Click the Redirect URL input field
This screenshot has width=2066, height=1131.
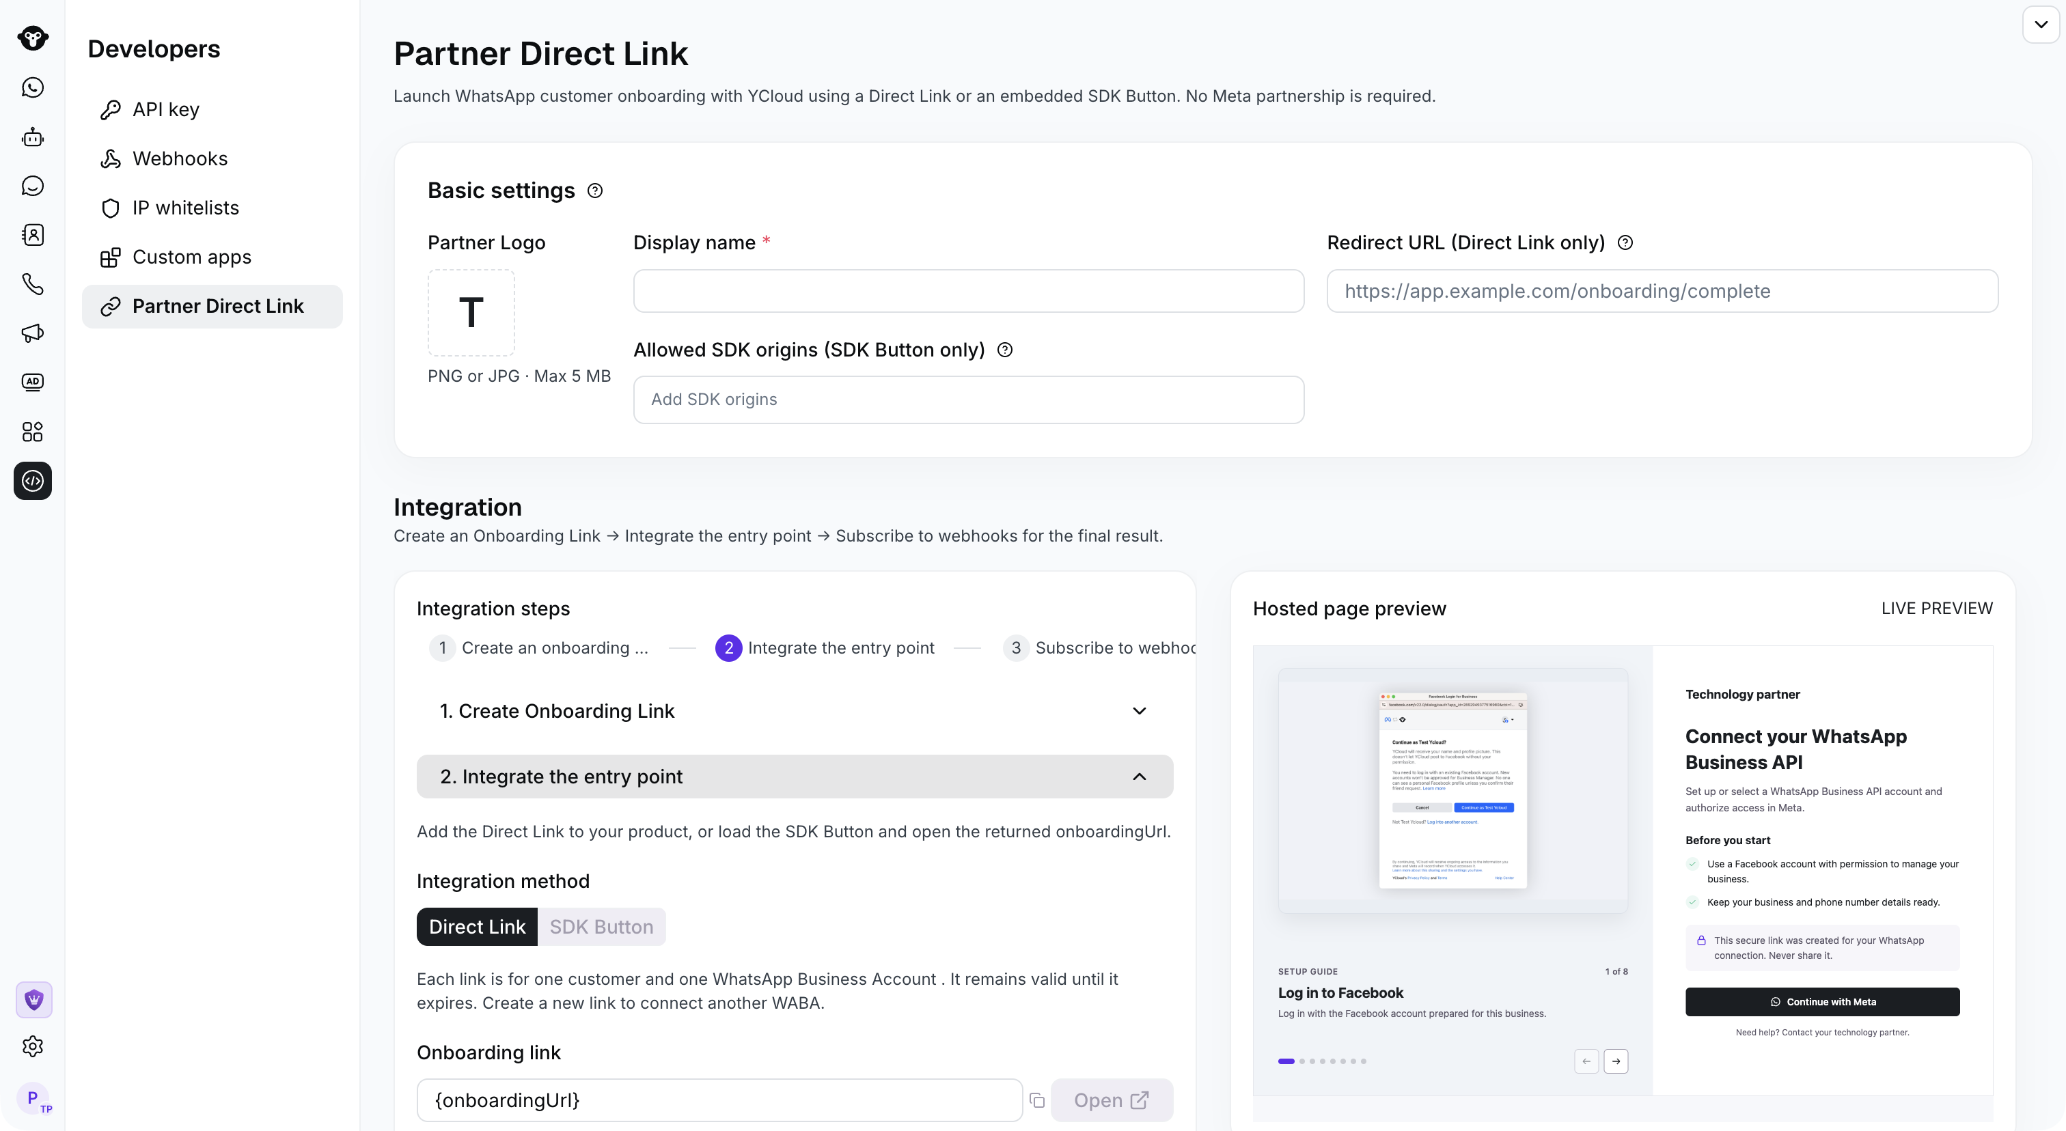1662,291
